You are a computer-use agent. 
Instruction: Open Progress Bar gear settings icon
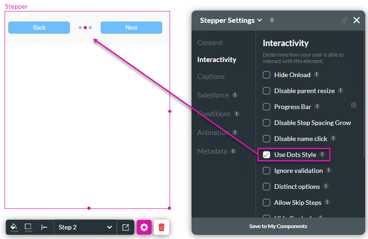pos(354,105)
